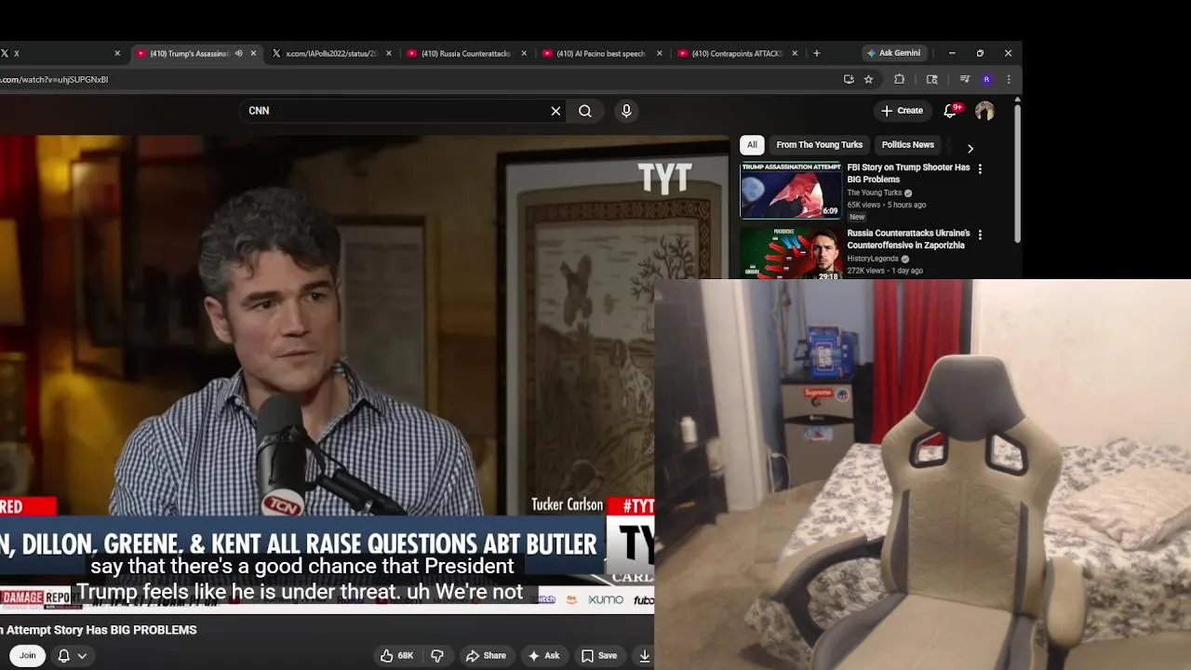This screenshot has width=1191, height=670.
Task: Download the video via download icon
Action: tap(644, 656)
